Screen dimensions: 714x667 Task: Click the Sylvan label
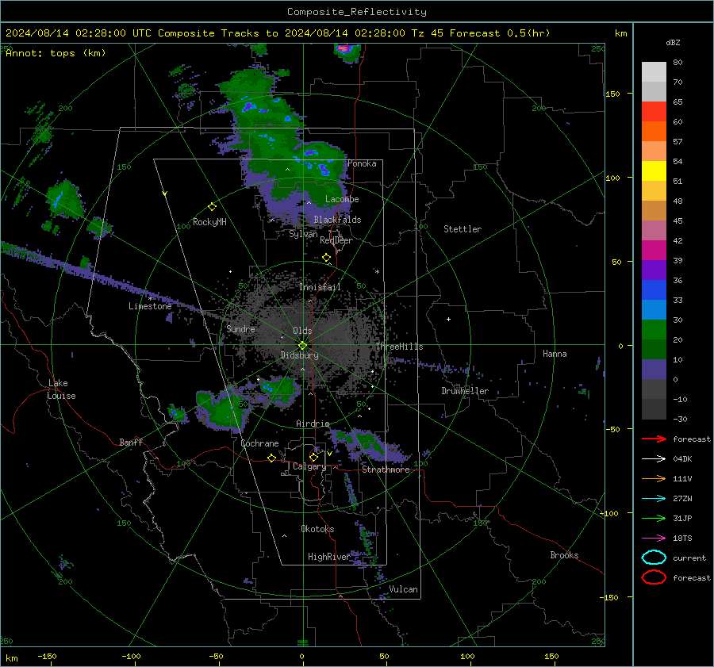click(x=303, y=234)
